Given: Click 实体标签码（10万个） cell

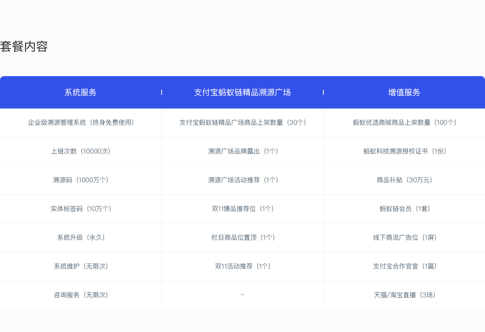Looking at the screenshot, I should 81,209.
